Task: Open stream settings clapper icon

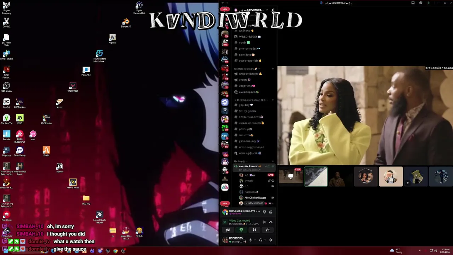Action: tap(271, 212)
